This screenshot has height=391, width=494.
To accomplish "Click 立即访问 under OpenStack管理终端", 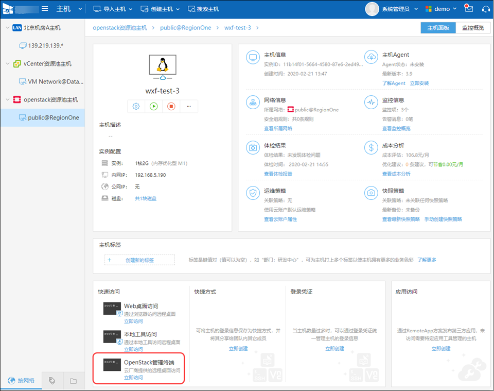I will [x=133, y=378].
